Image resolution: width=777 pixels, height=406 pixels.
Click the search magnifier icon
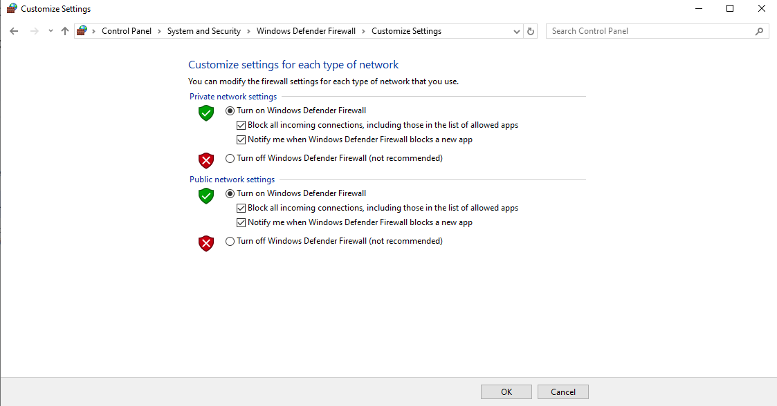(x=759, y=31)
